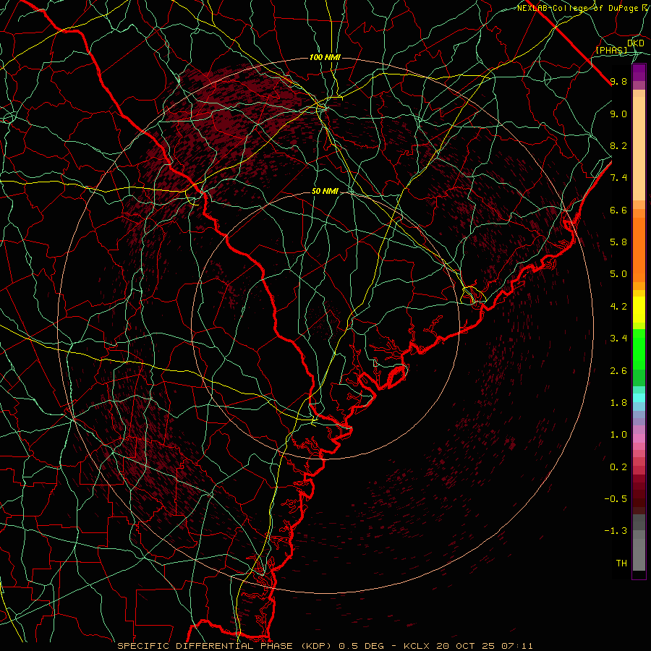Select the bright green band of the scale
This screenshot has width=651, height=651.
click(x=639, y=349)
